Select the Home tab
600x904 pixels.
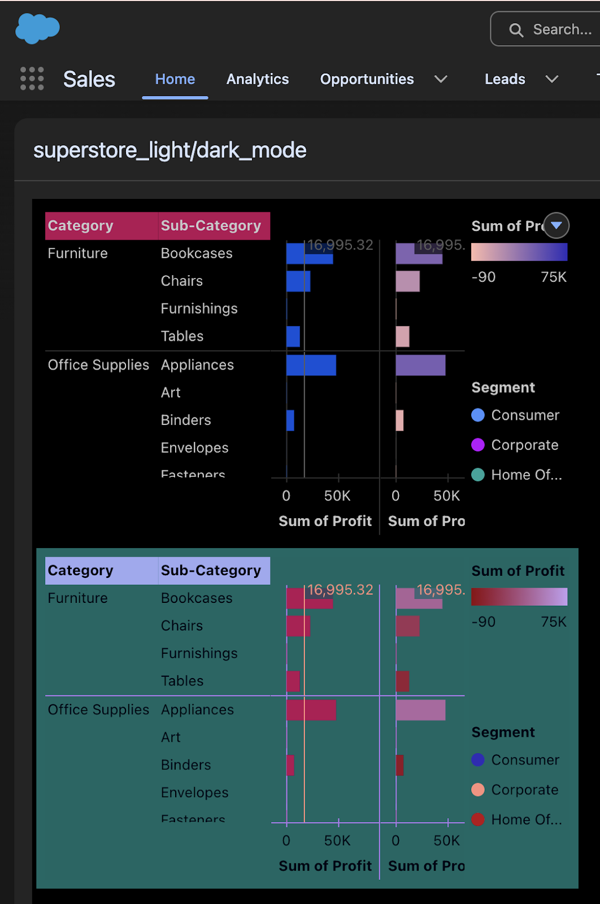(x=175, y=79)
